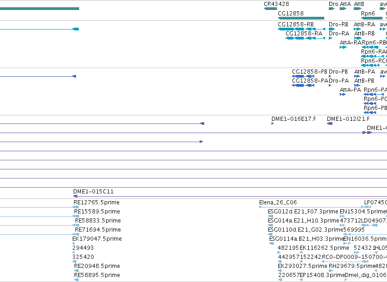The image size is (387, 282).
Task: Click the 325420 feature label
Action: click(83, 257)
